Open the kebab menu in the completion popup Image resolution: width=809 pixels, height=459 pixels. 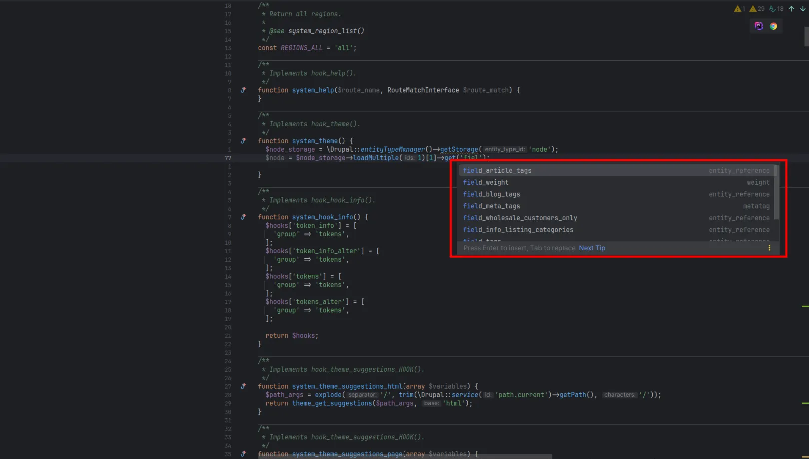click(x=769, y=248)
